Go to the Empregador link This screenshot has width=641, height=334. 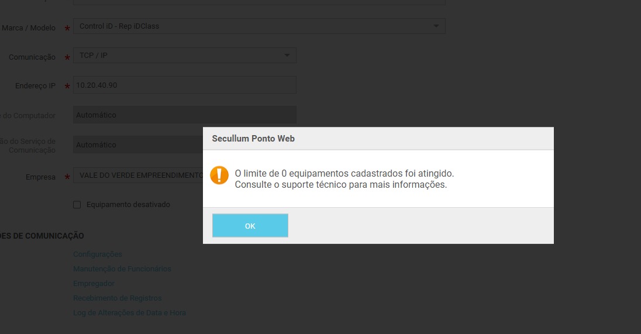point(94,283)
